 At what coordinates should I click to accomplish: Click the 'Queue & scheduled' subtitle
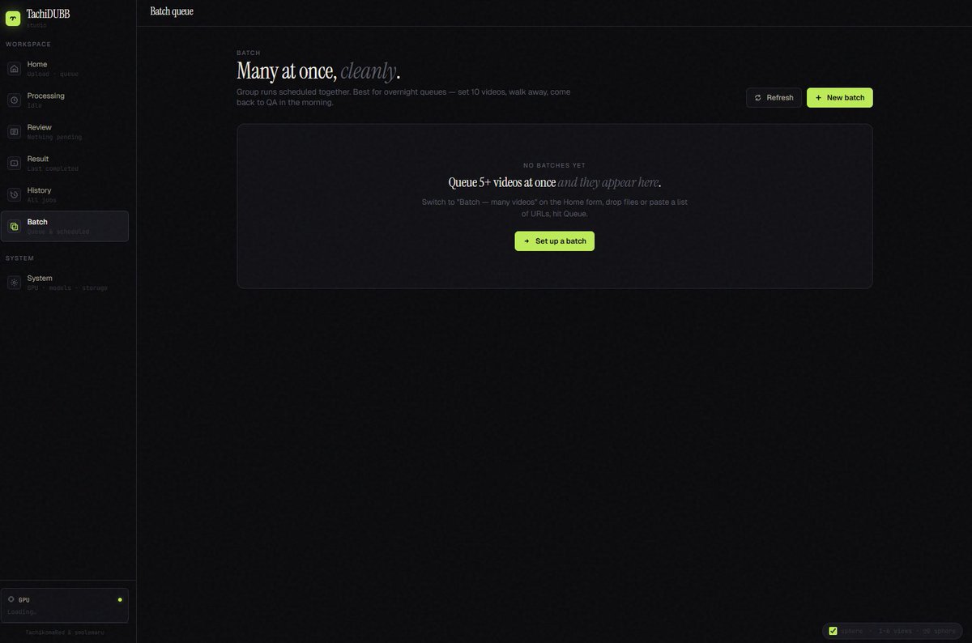[58, 232]
